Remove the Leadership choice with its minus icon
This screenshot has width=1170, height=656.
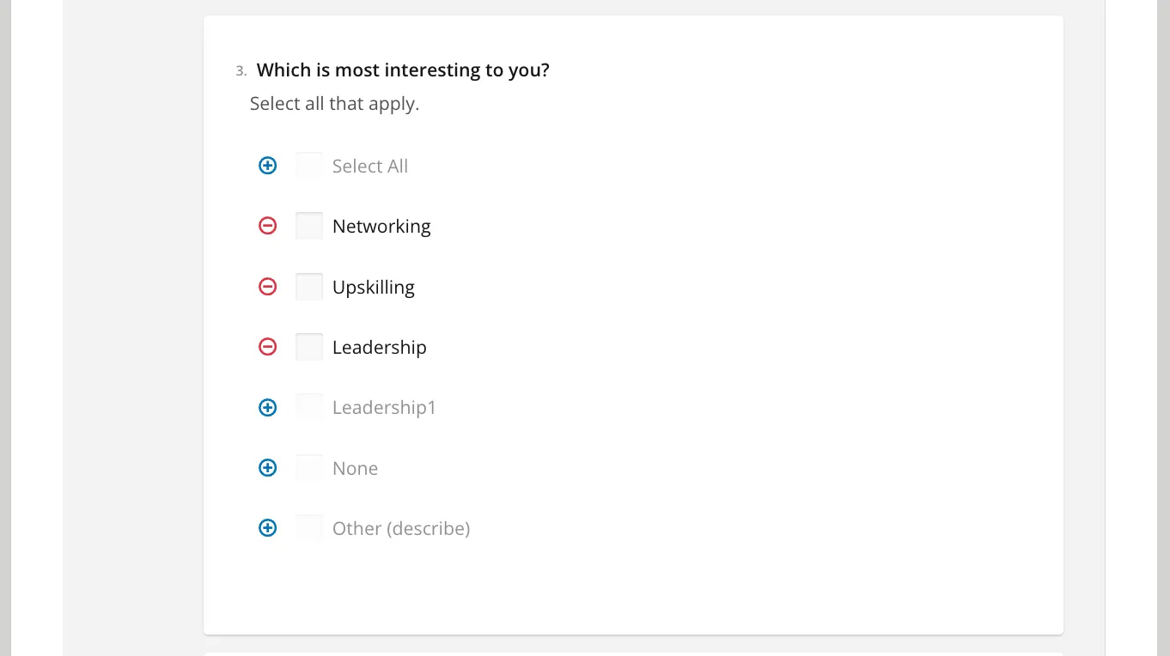pos(268,347)
